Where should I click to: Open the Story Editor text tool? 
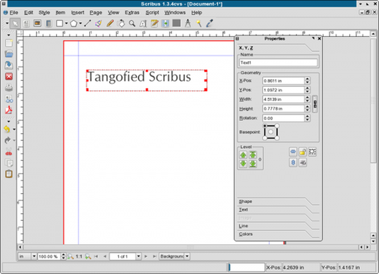pyautogui.click(x=154, y=23)
